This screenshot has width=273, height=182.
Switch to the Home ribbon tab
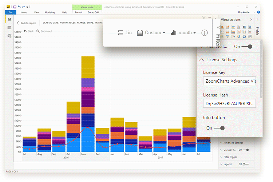point(24,12)
